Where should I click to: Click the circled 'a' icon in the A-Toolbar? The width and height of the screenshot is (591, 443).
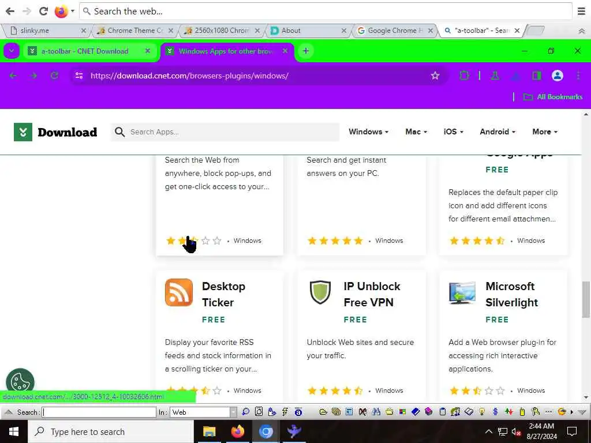(x=298, y=412)
